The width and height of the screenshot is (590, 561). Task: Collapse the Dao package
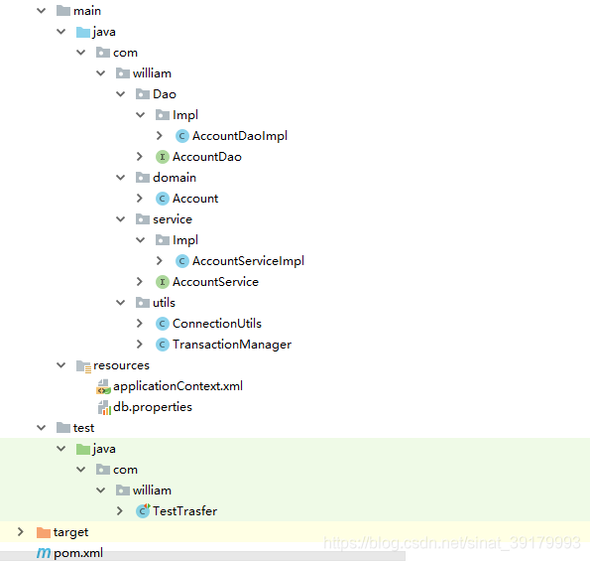[x=120, y=94]
